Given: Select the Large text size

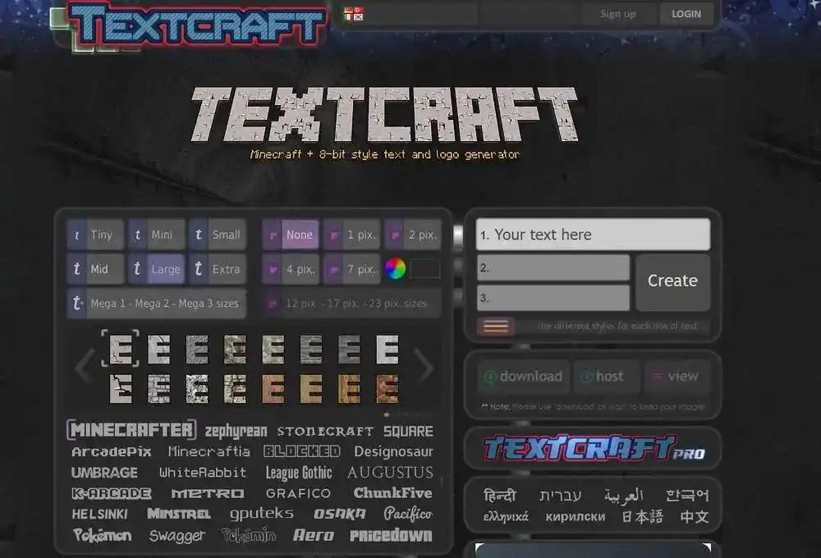Looking at the screenshot, I should [156, 269].
